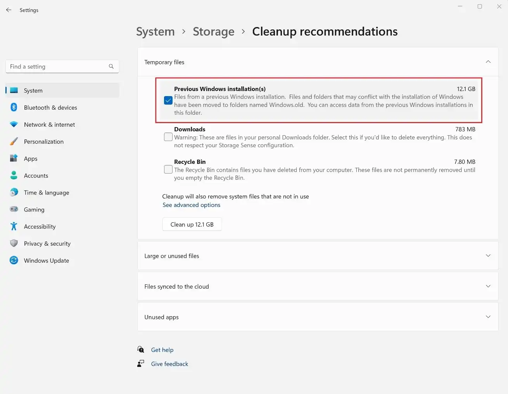
Task: Maximize the Settings window
Action: pos(480,7)
